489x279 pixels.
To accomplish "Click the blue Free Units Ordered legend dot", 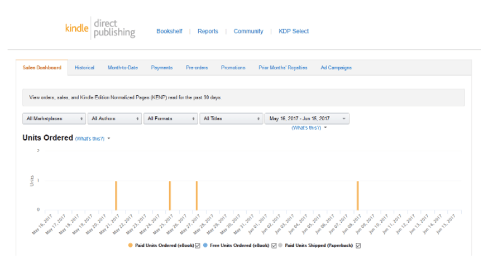I will (x=205, y=245).
